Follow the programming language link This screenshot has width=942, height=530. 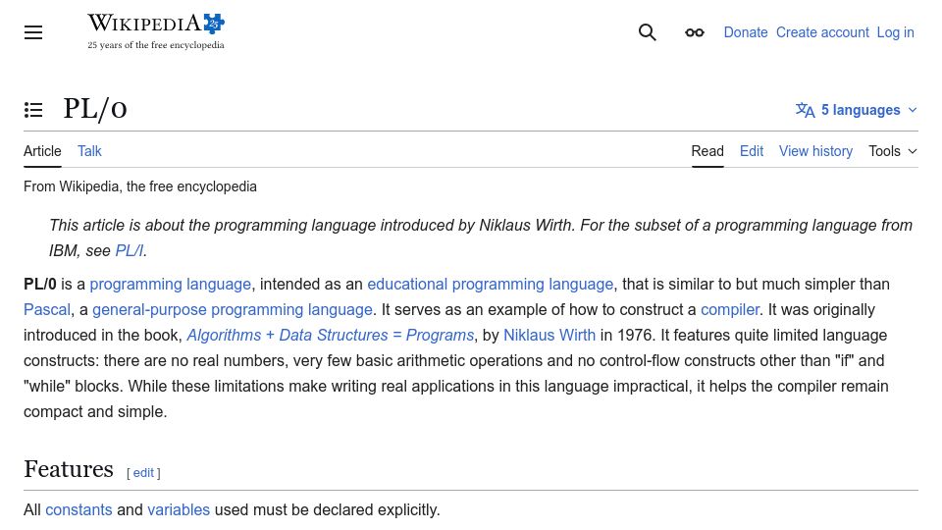[171, 285]
